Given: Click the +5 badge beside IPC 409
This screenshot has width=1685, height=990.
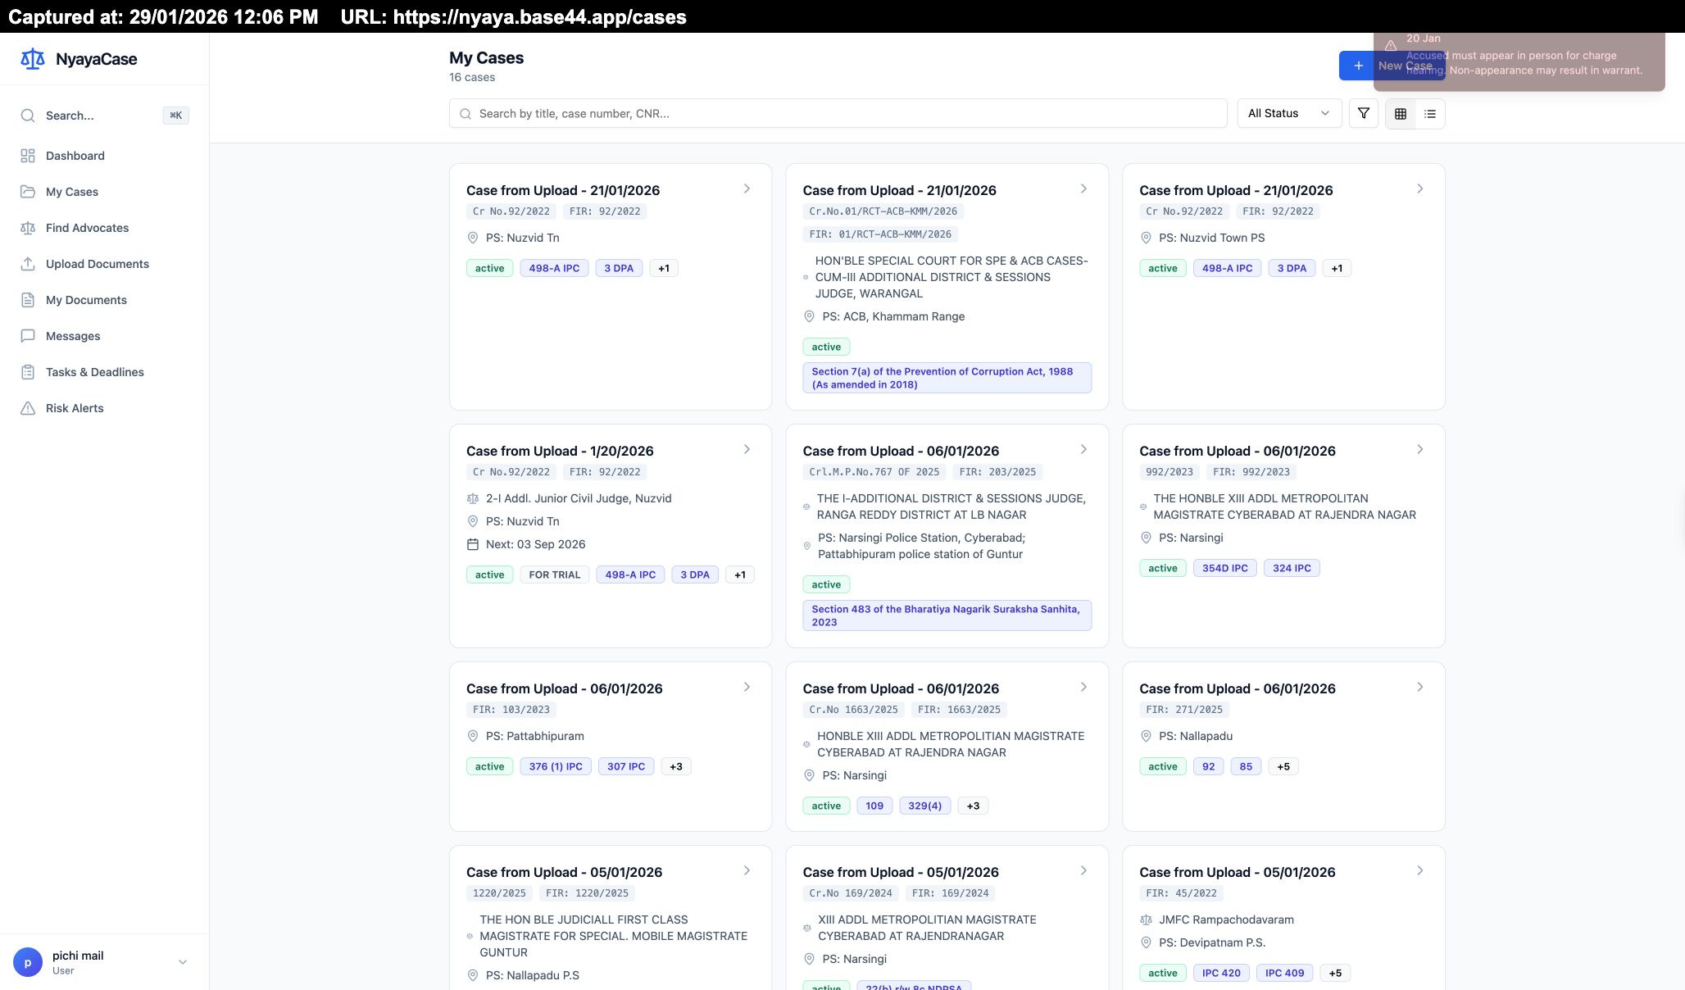Looking at the screenshot, I should 1336,973.
